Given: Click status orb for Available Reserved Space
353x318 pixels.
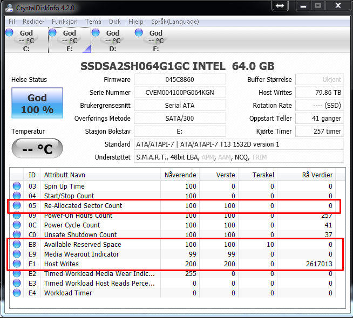Looking at the screenshot, I should 17,244.
